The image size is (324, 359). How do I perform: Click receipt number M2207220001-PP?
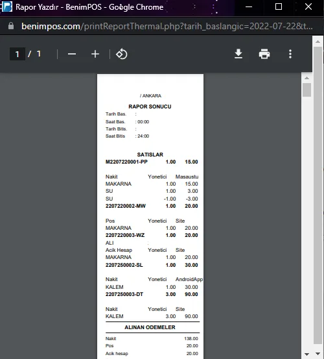pos(126,162)
